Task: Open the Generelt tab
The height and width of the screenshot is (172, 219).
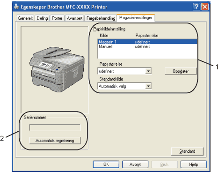Action: pos(25,18)
